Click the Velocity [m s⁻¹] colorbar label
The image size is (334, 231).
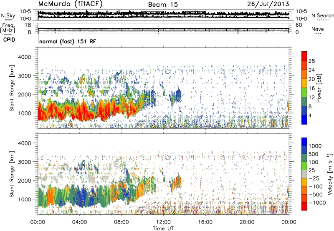[330, 174]
